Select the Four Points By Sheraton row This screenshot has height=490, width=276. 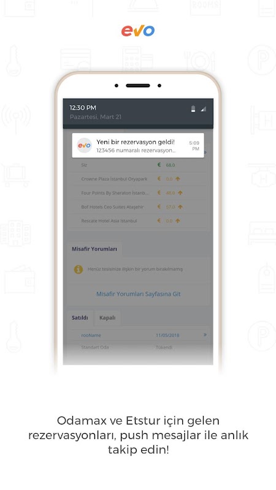138,193
